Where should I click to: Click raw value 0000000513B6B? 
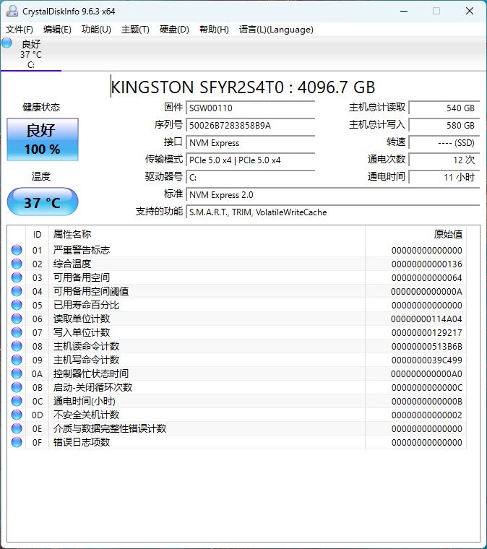click(427, 346)
